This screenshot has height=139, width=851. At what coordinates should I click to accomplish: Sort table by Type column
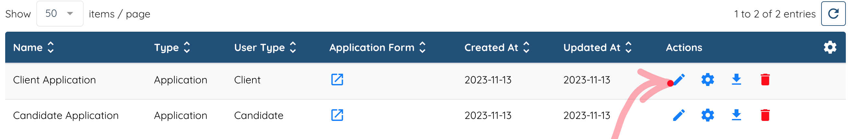coord(172,48)
